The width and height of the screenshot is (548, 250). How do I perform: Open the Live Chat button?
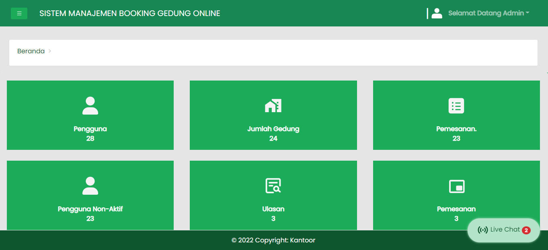[x=503, y=230]
